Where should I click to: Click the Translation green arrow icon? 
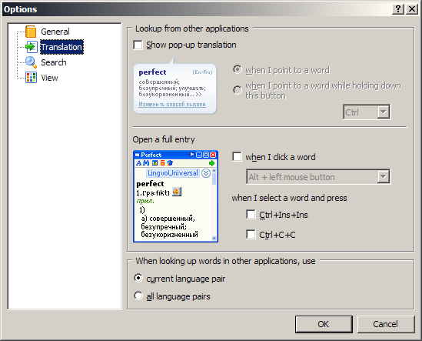tap(31, 47)
